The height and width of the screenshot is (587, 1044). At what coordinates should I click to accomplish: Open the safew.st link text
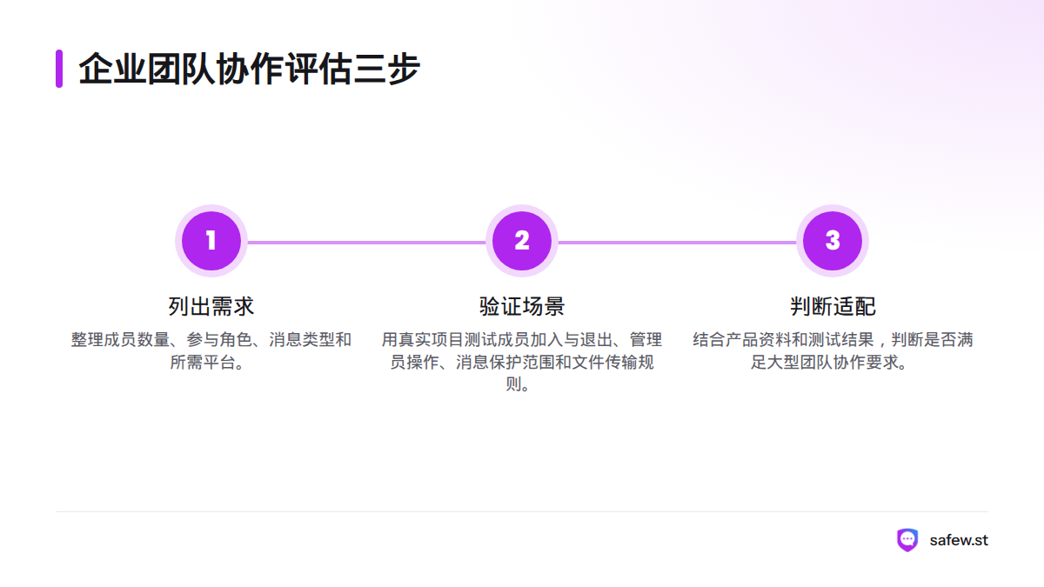coord(959,540)
